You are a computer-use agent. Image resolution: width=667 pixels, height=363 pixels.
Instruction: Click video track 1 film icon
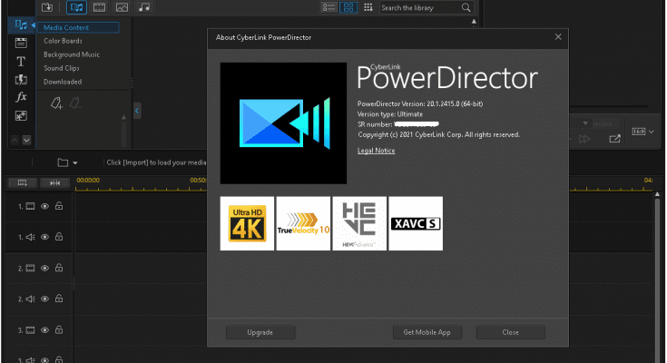(x=30, y=206)
